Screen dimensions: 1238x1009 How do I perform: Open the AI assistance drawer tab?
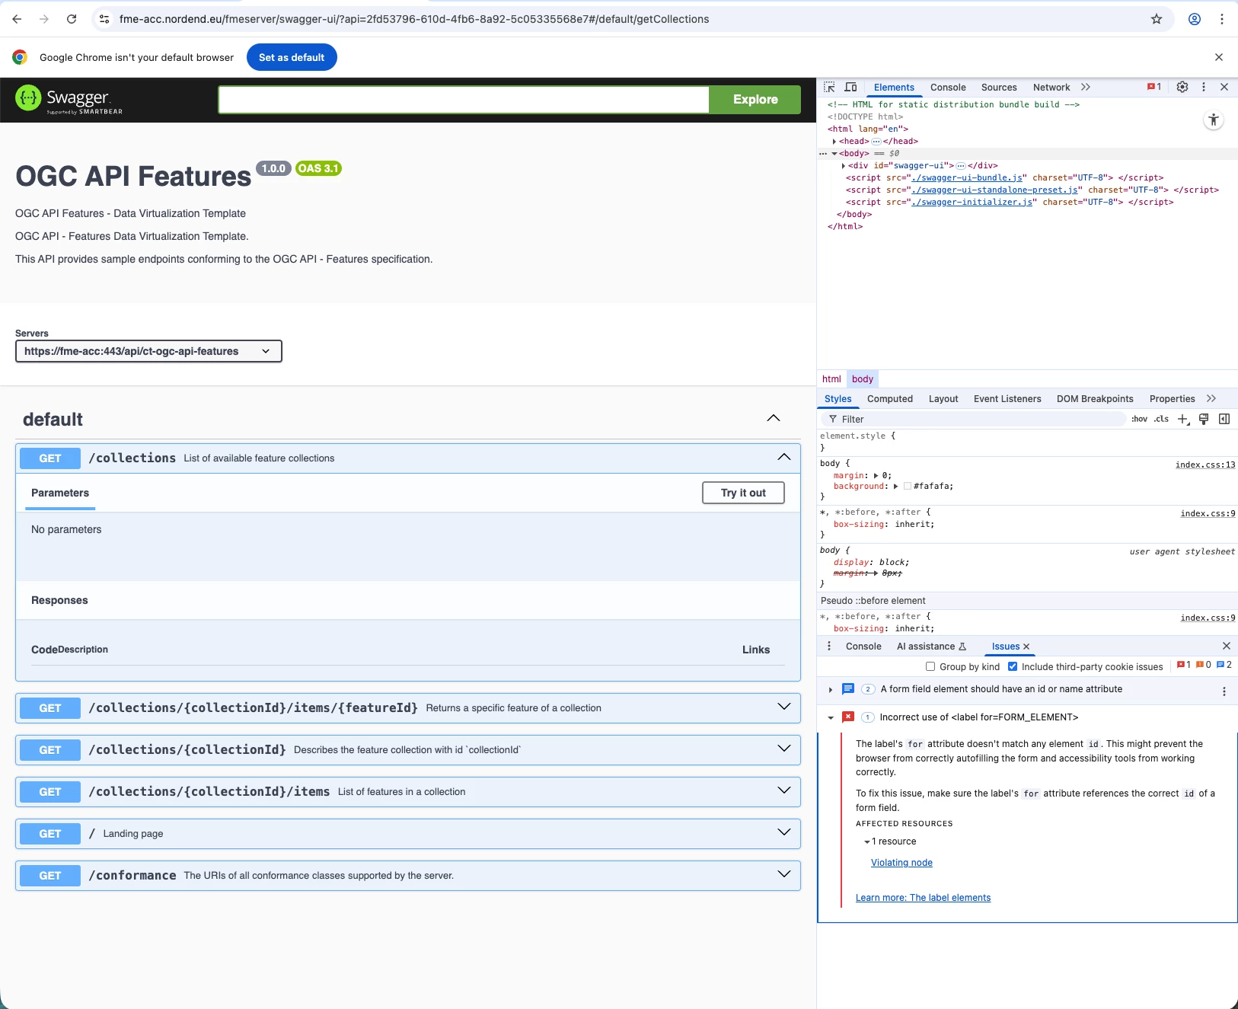931,647
